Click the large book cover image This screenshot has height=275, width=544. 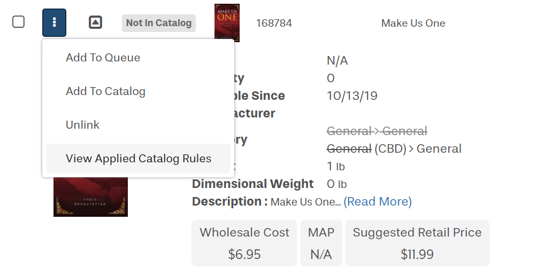pyautogui.click(x=90, y=197)
